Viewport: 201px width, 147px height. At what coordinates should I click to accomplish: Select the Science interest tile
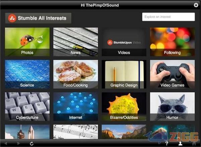tap(27, 74)
